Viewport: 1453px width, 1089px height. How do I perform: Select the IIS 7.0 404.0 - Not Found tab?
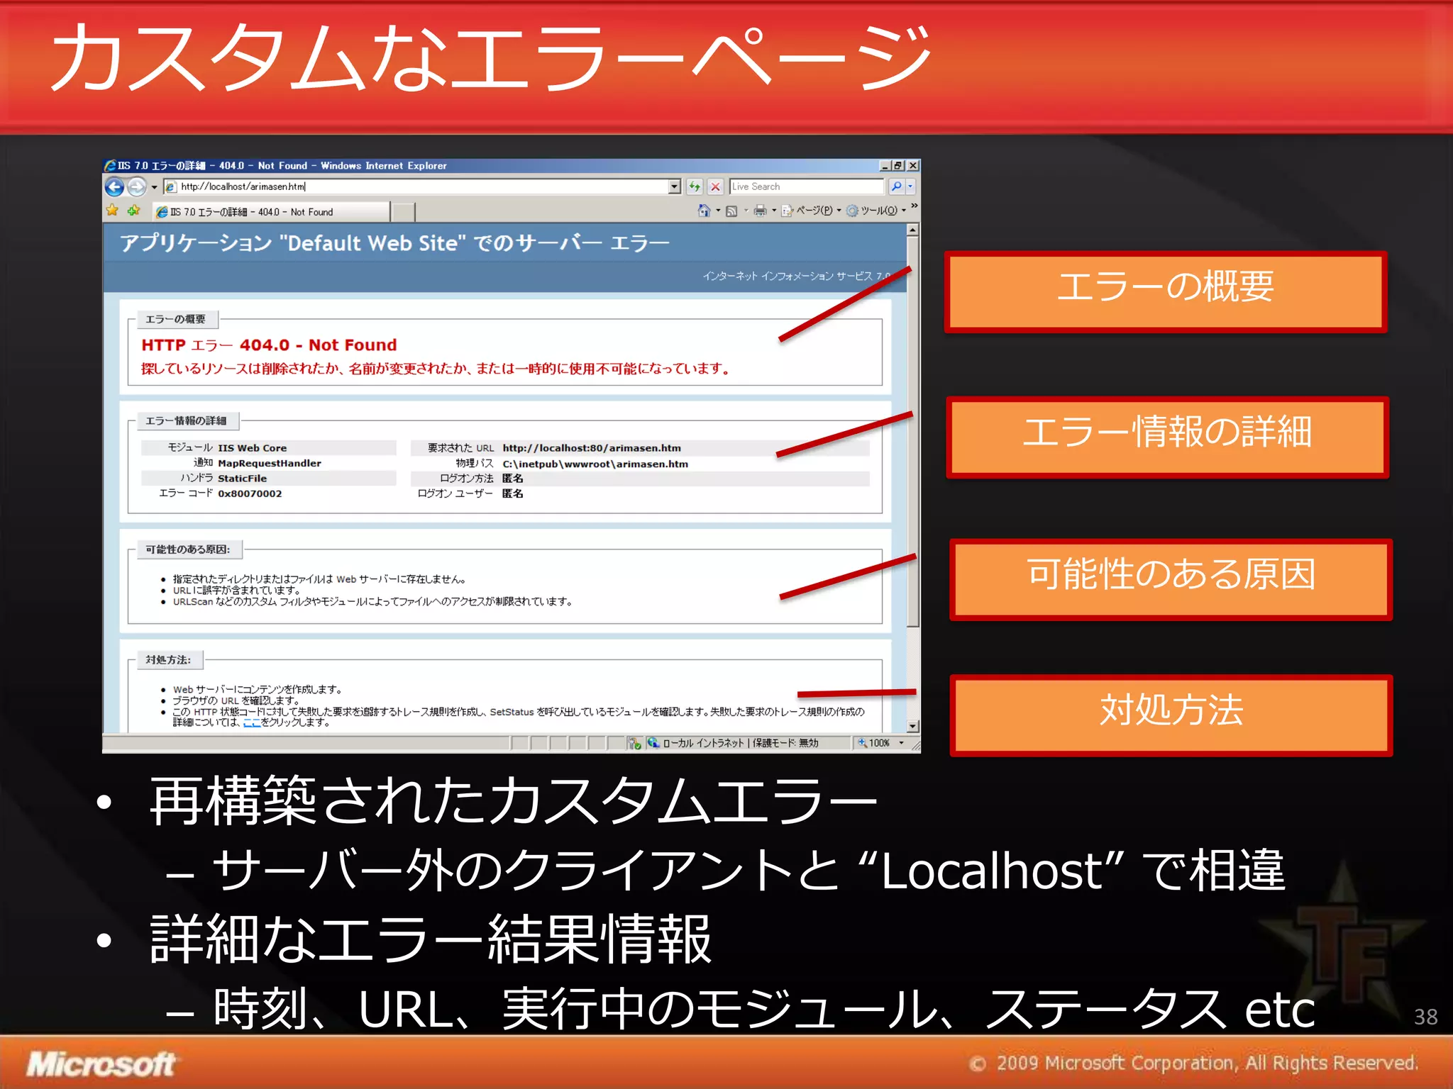pos(271,212)
